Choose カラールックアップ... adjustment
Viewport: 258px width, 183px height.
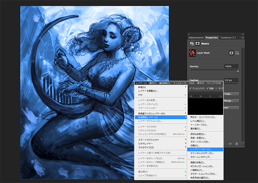(x=205, y=157)
